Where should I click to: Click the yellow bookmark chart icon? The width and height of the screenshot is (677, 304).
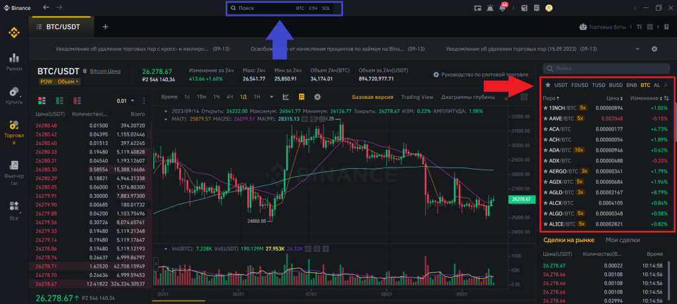point(301,97)
